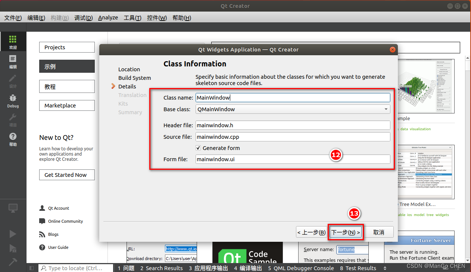The image size is (471, 272).
Task: Show the 3 应用程序输出 pane
Action: (x=208, y=268)
